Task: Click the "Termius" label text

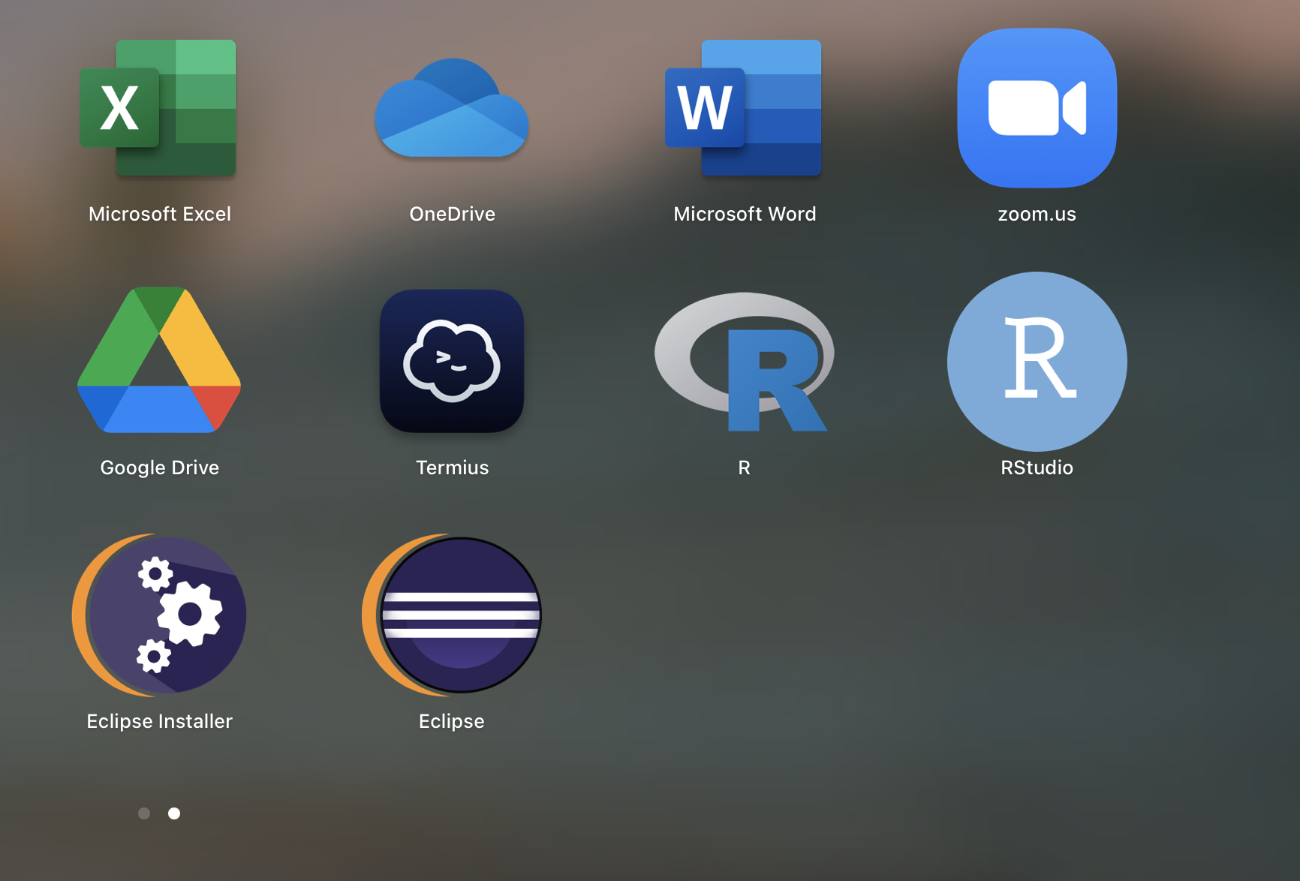Action: (453, 468)
